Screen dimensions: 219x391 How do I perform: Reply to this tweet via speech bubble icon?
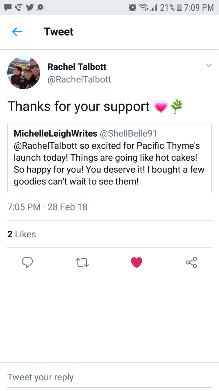click(27, 262)
